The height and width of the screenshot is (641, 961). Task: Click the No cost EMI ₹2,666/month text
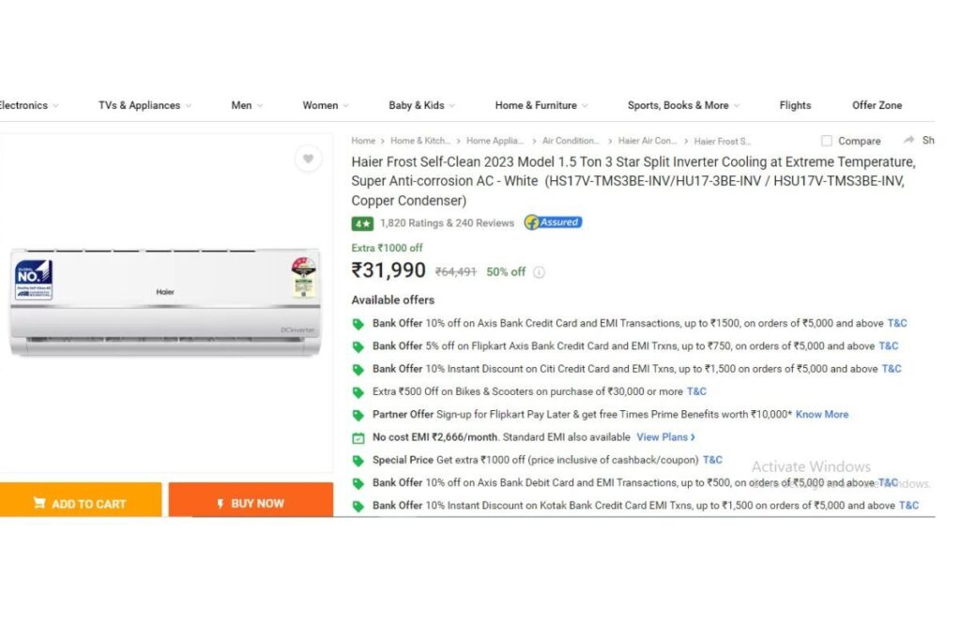tap(435, 437)
